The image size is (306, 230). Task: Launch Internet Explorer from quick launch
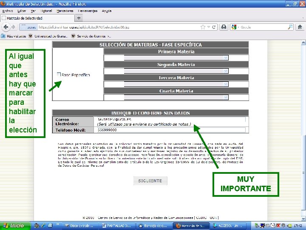43,226
